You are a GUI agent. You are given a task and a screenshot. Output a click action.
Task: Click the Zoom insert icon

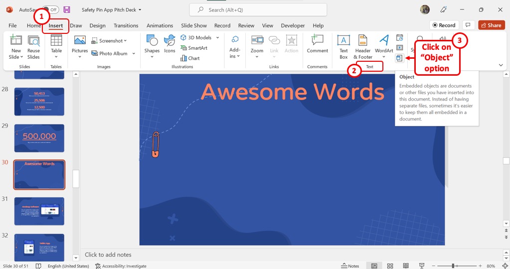point(257,40)
